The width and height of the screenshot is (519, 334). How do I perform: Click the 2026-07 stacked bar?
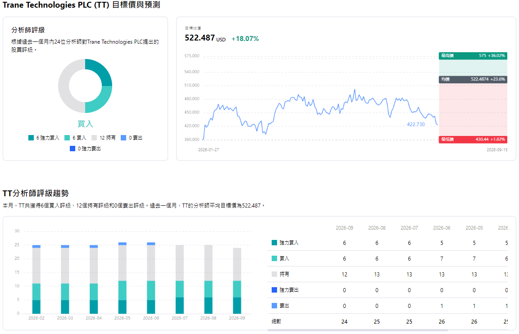click(180, 280)
